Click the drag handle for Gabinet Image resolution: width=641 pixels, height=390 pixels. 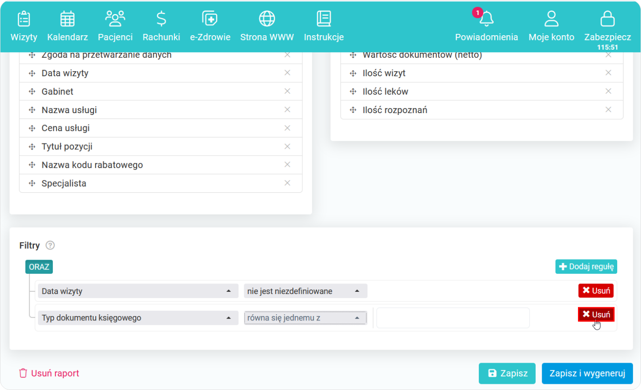point(32,92)
